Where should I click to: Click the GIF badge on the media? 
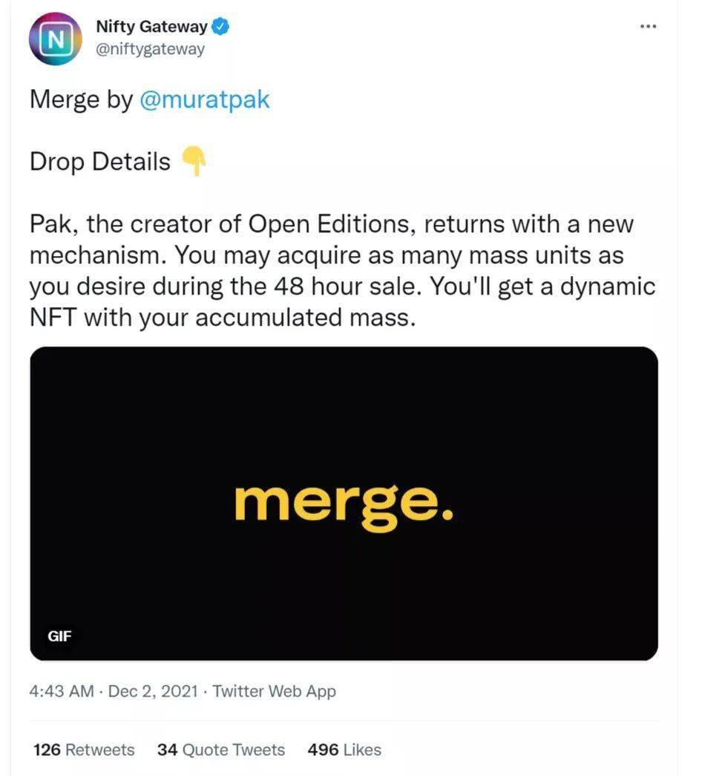[x=60, y=636]
